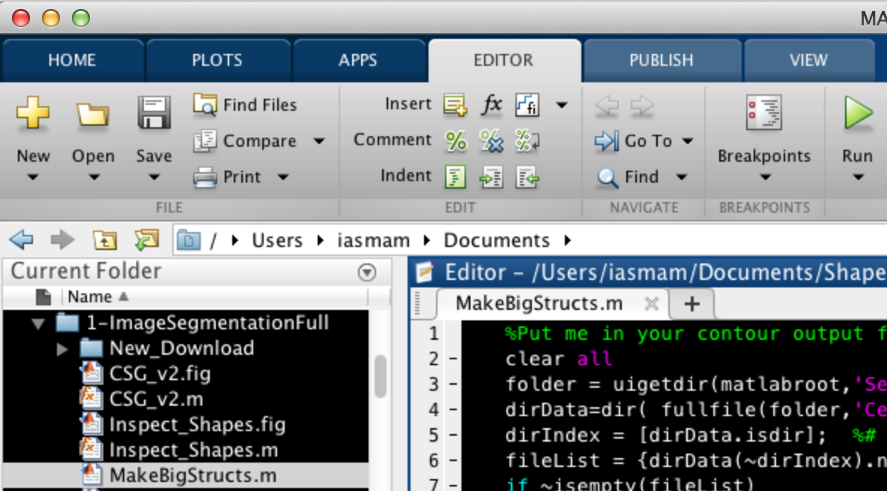The width and height of the screenshot is (887, 491).
Task: Click the Compare button
Action: click(x=245, y=141)
